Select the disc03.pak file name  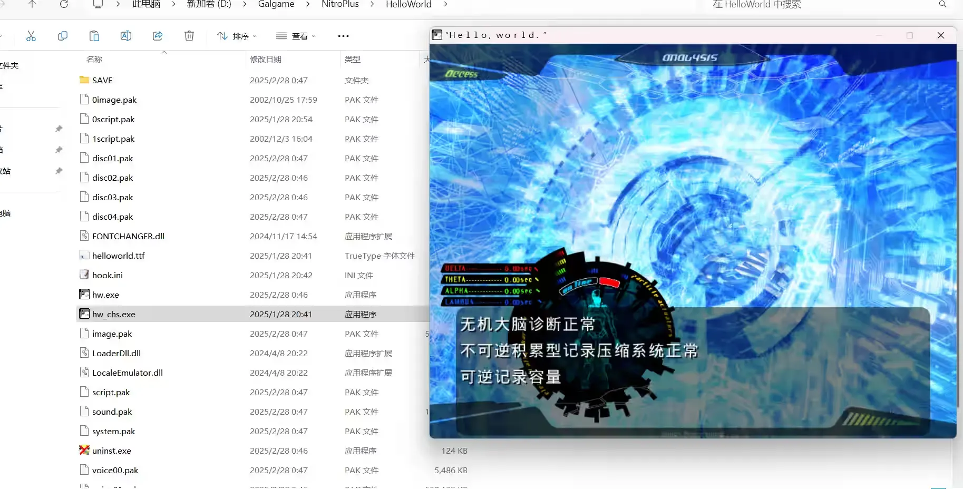pyautogui.click(x=112, y=197)
